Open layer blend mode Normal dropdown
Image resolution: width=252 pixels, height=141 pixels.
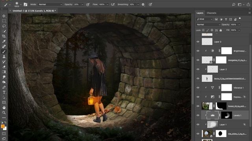coord(208,25)
